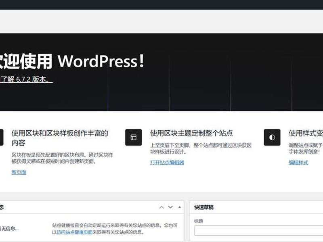Viewport: 323px width, 242px height.
Task: Click the 标题 field label
Action: pos(199,221)
